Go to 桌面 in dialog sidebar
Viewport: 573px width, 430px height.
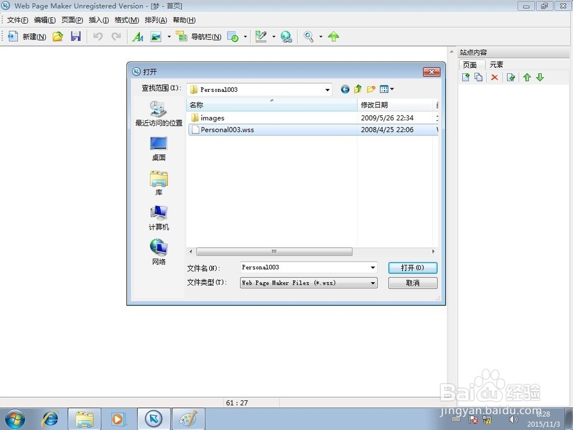click(x=159, y=148)
